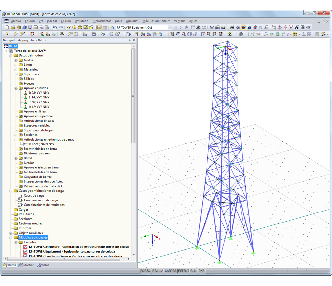Select the new node insertion icon

pos(6,34)
